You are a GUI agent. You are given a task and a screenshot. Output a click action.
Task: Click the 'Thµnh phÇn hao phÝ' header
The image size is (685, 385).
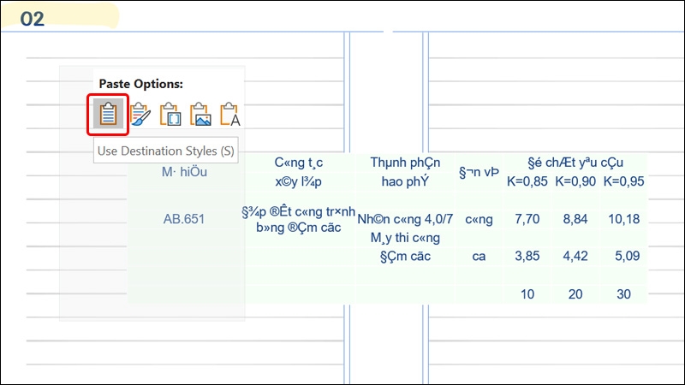405,172
